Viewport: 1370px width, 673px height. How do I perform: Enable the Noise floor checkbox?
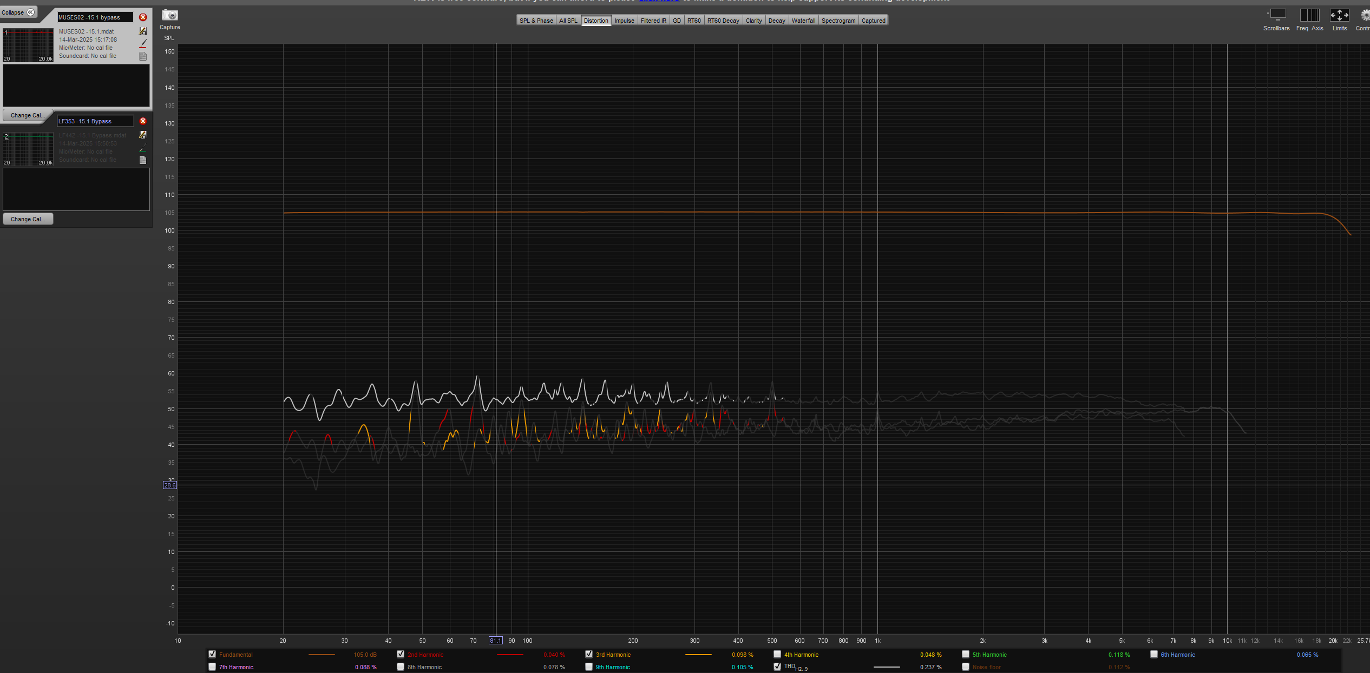(966, 667)
